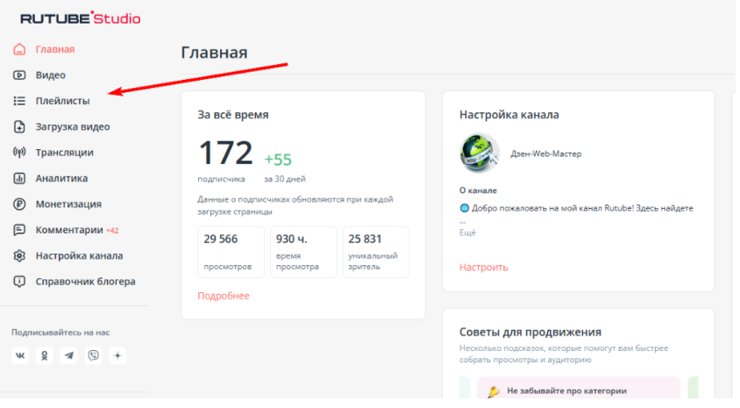Click the Подробнее link under statistics

pos(224,296)
